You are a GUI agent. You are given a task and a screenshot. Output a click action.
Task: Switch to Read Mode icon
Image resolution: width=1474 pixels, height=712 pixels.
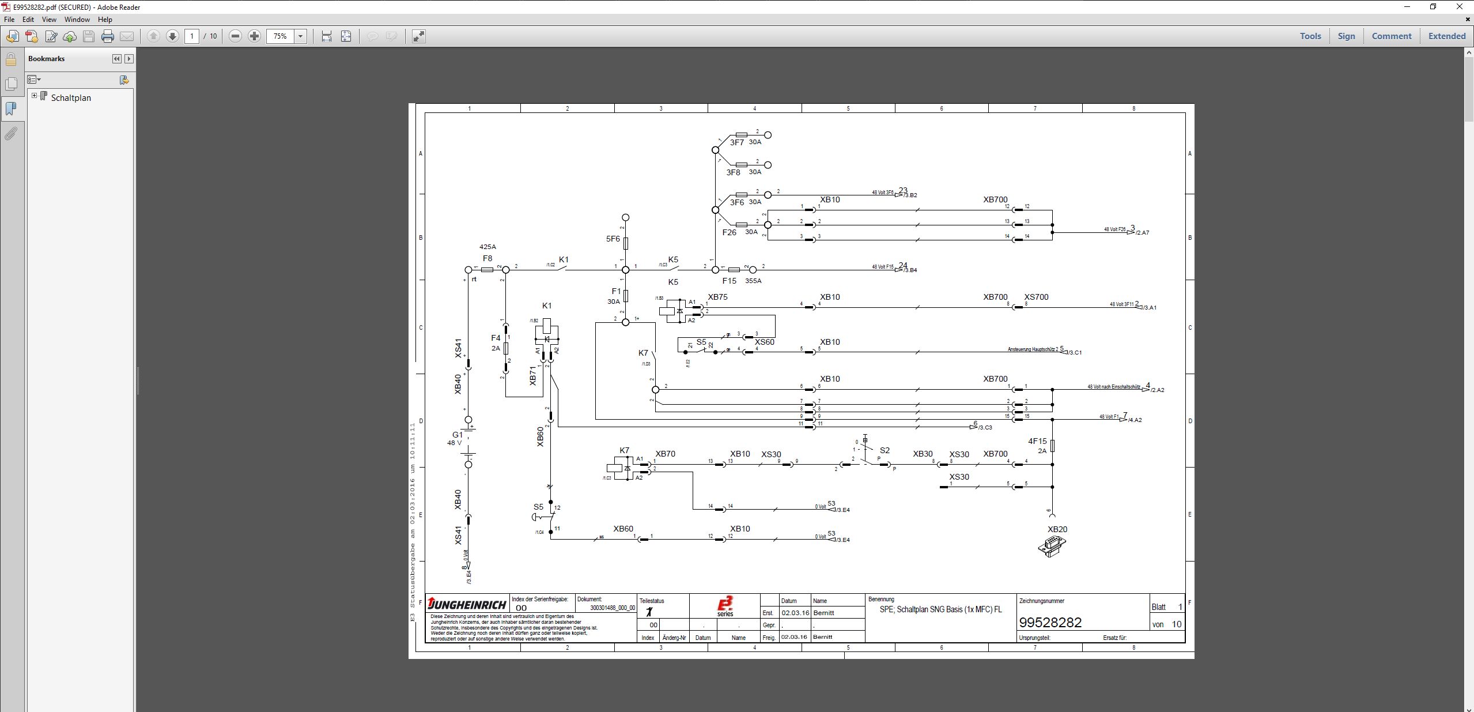coord(419,36)
